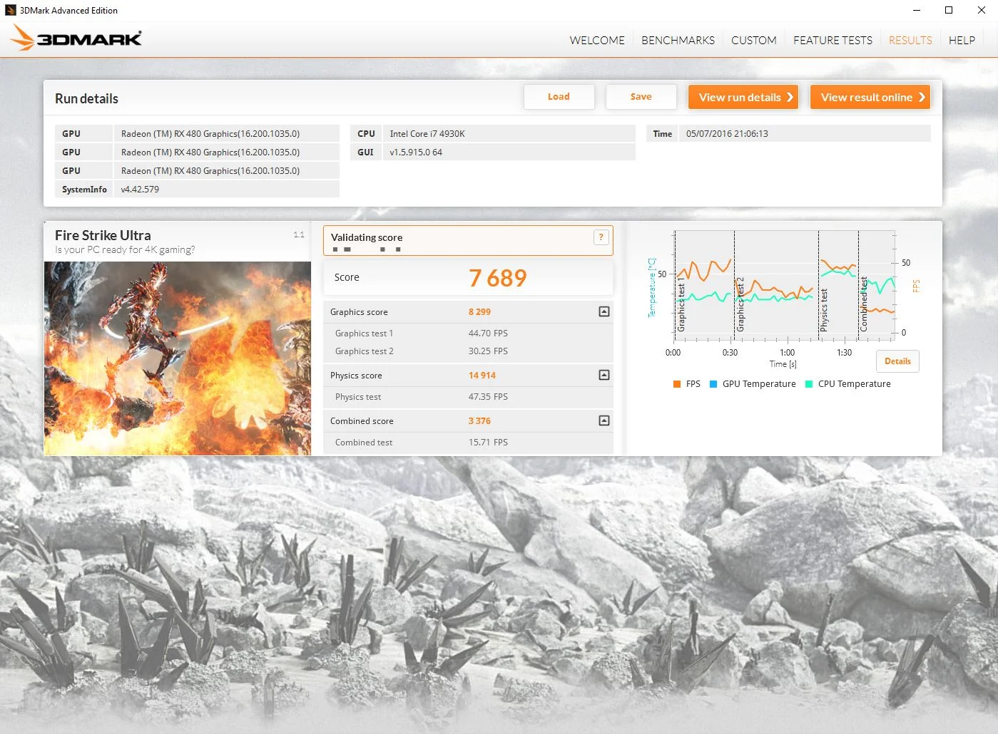Screen dimensions: 998x734
Task: Collapse the Combined score section
Action: pos(604,420)
